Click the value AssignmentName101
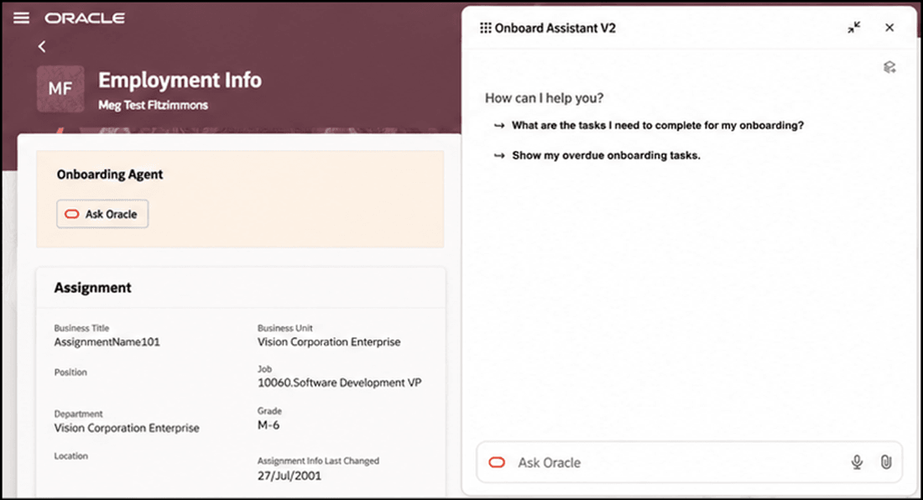923x500 pixels. click(107, 341)
